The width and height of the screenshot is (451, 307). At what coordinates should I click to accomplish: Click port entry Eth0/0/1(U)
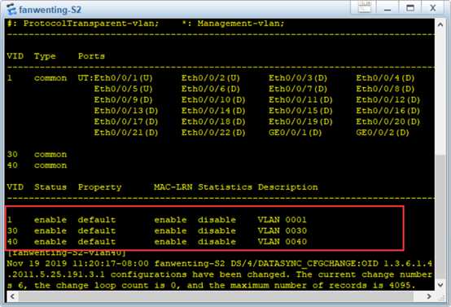coord(124,78)
